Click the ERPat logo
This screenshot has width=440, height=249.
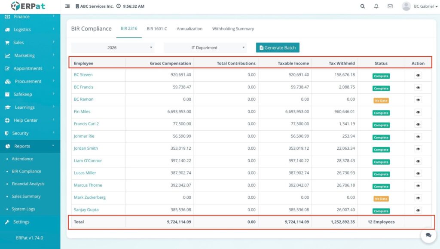coord(28,6)
